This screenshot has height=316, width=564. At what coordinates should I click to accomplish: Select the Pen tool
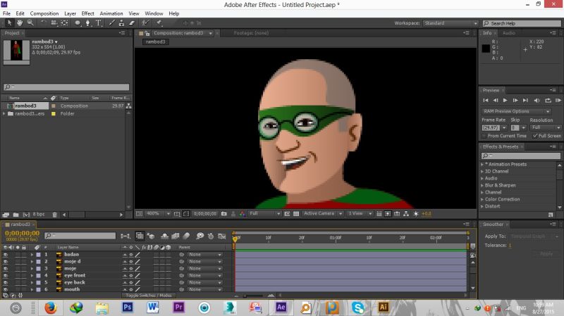point(87,23)
